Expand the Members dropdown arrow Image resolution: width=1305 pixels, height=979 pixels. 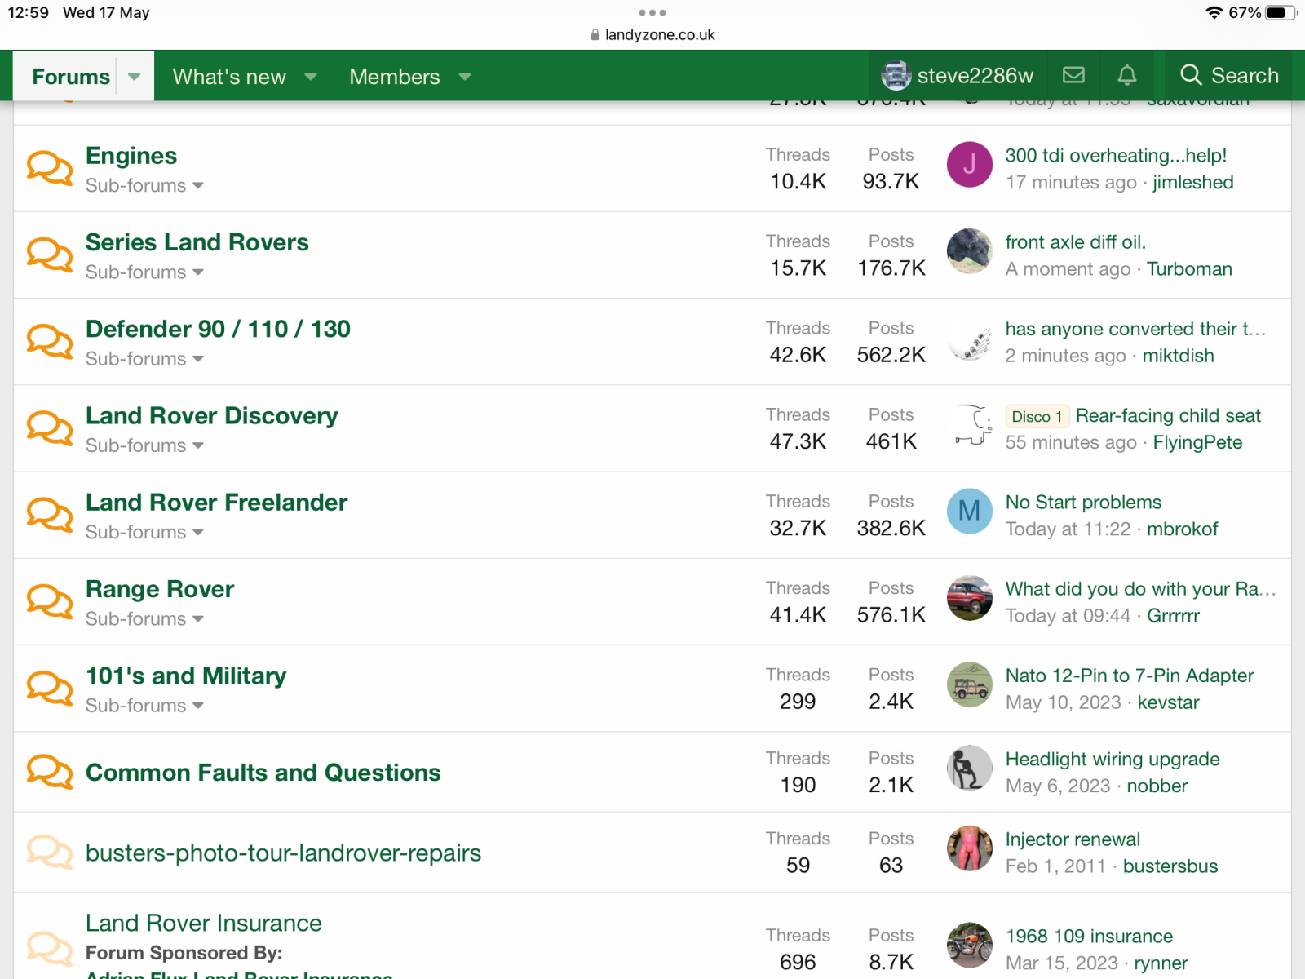click(x=465, y=77)
